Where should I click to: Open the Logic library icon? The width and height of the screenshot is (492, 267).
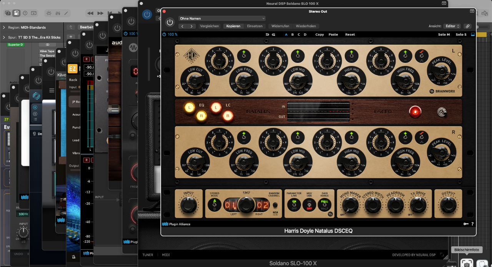[x=8, y=13]
